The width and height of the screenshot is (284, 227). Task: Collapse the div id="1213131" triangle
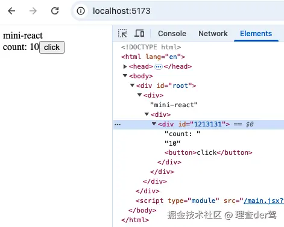[154, 123]
